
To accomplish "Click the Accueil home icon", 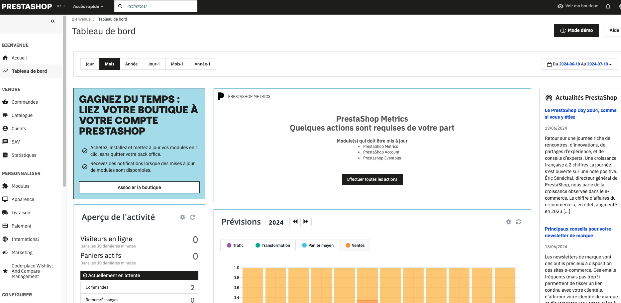I will (x=5, y=58).
